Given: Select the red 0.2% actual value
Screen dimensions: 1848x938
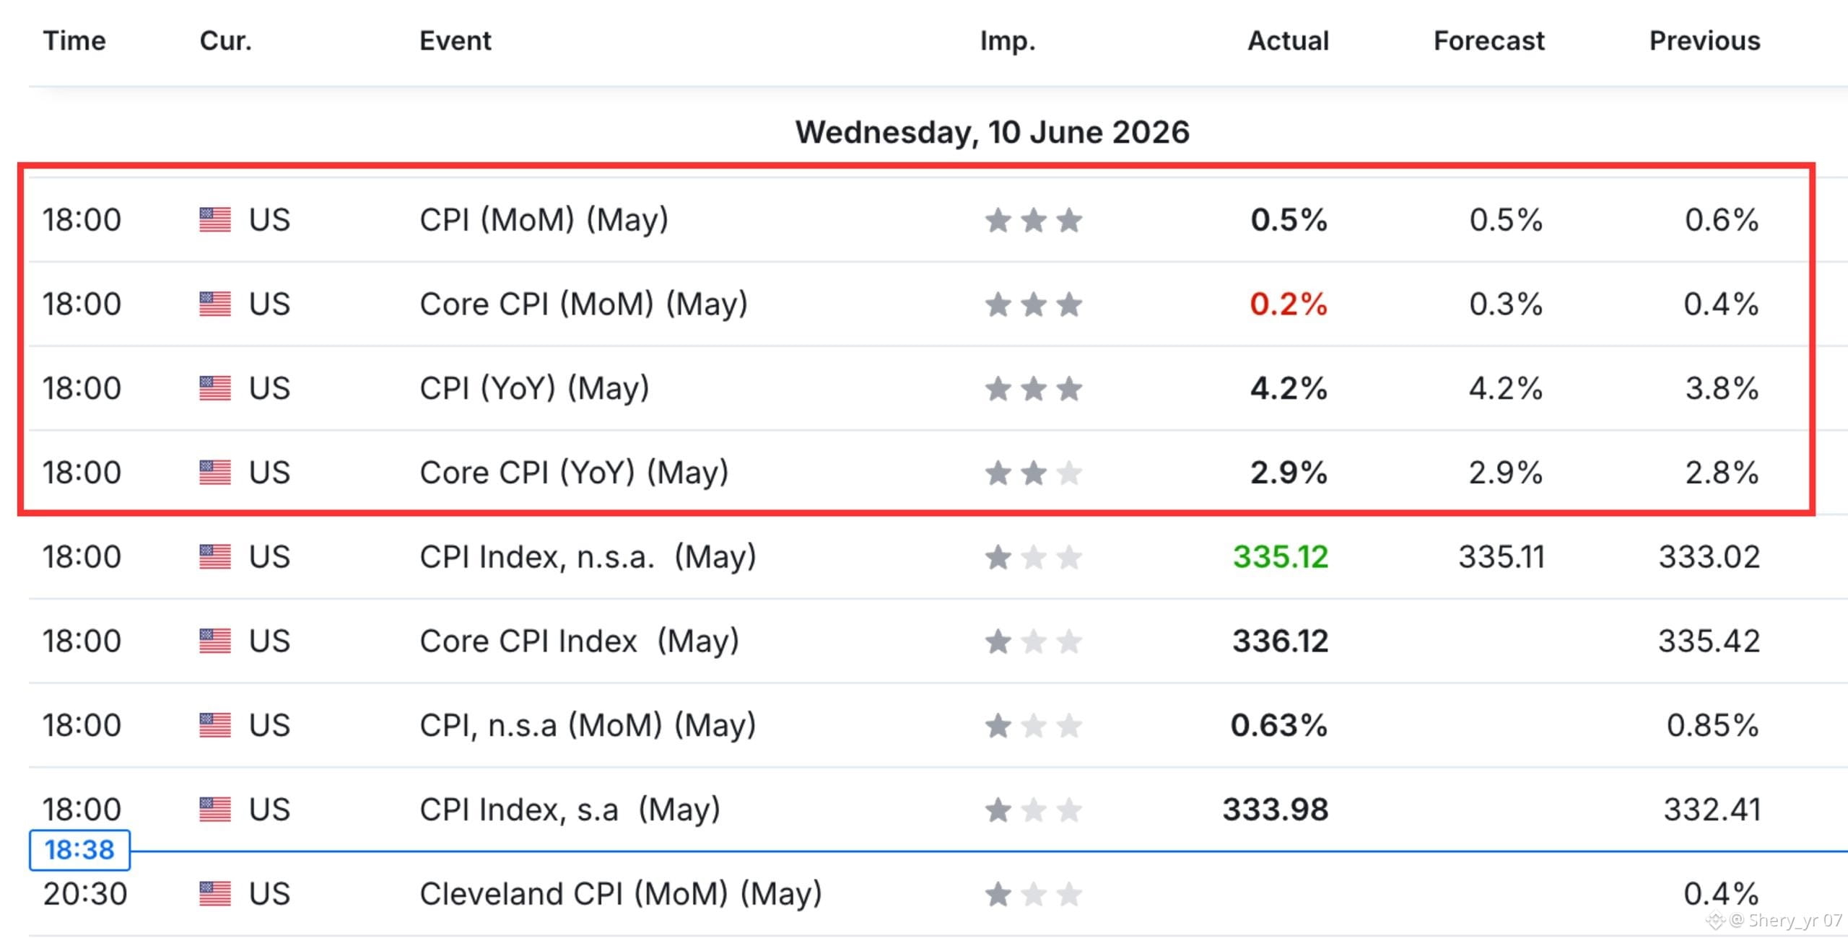Looking at the screenshot, I should (1289, 304).
